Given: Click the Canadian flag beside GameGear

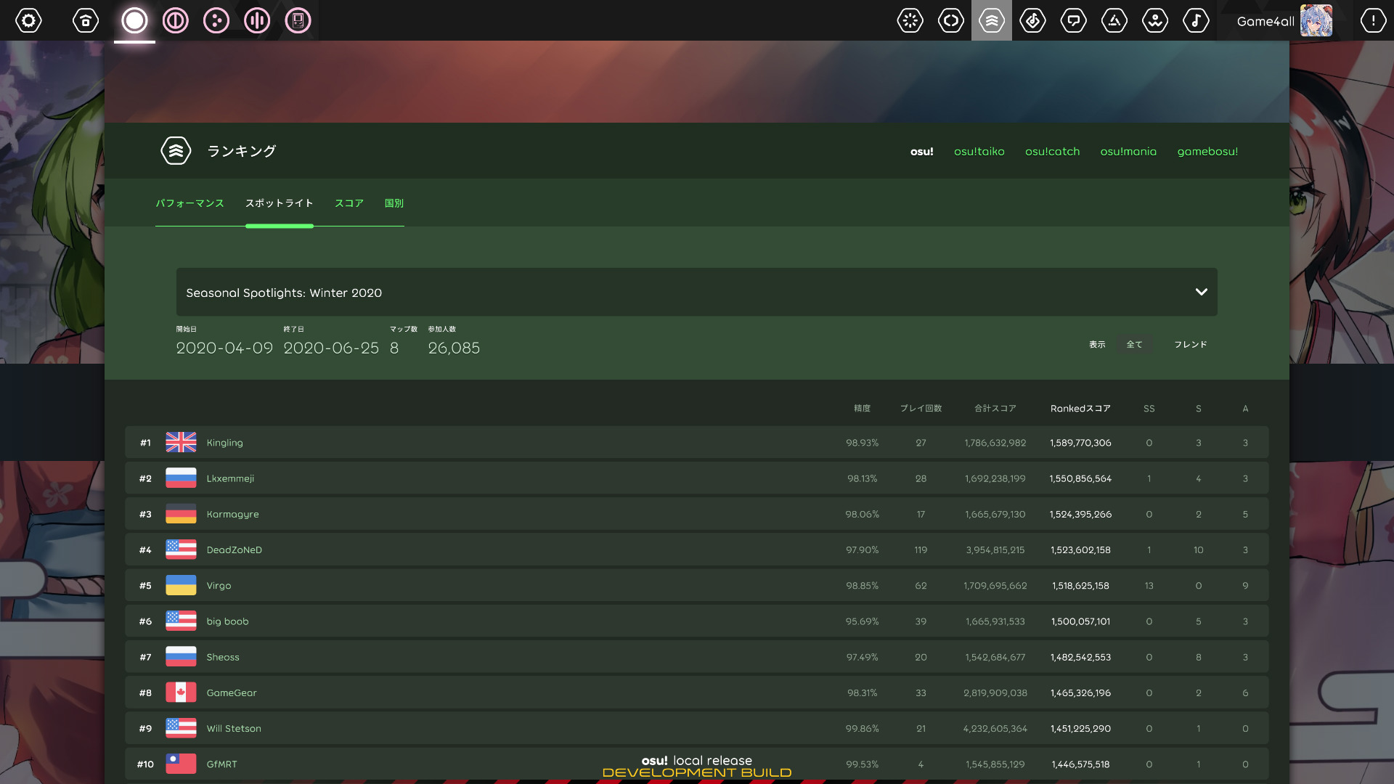Looking at the screenshot, I should click(x=181, y=693).
